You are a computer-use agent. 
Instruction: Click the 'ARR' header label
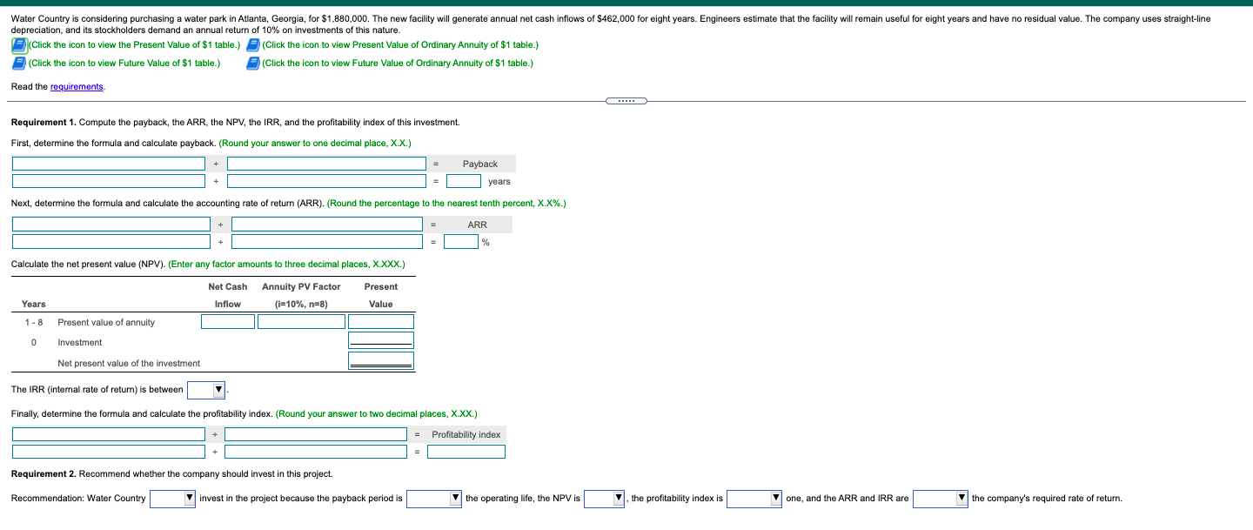coord(477,225)
